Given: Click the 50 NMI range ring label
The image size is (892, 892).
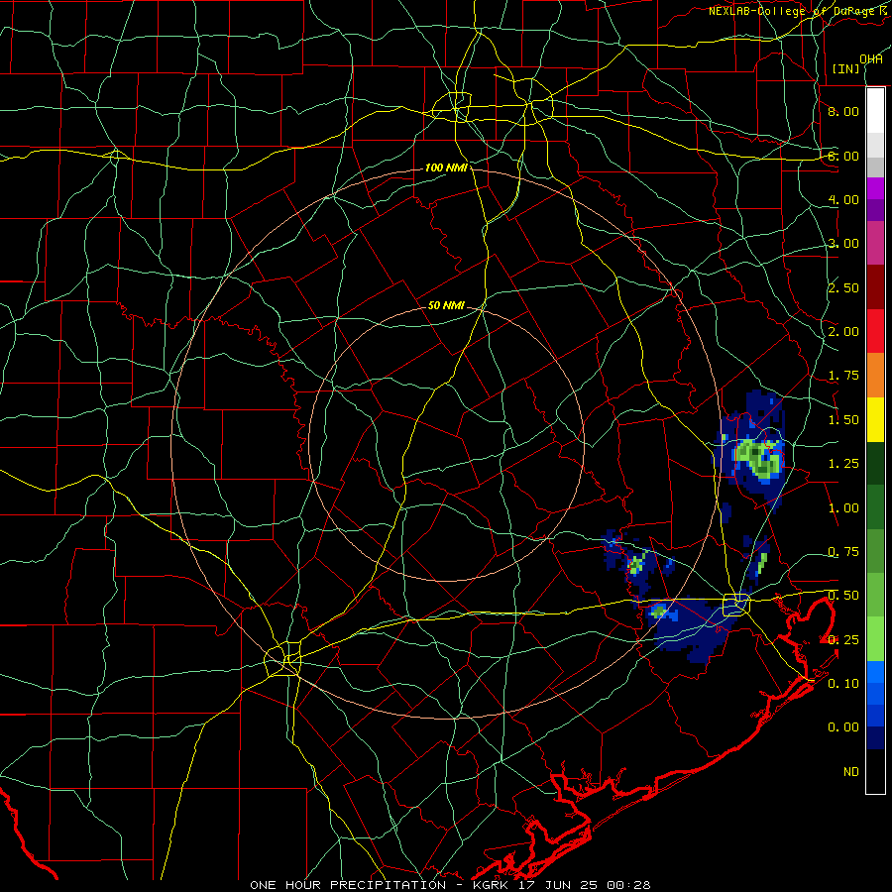Looking at the screenshot, I should (x=446, y=306).
